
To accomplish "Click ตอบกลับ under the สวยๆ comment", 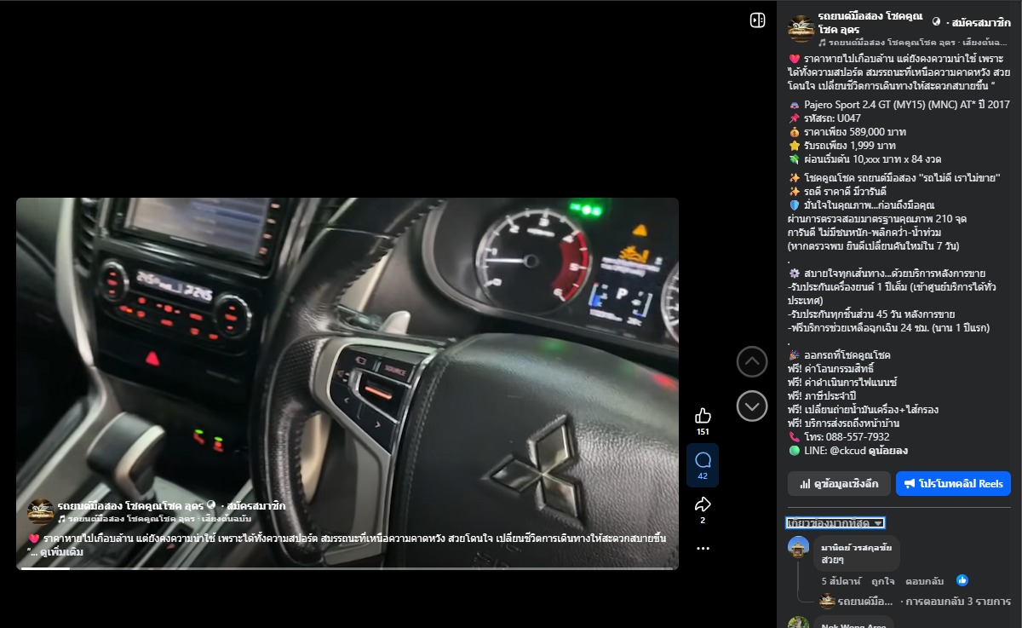I will (x=925, y=581).
